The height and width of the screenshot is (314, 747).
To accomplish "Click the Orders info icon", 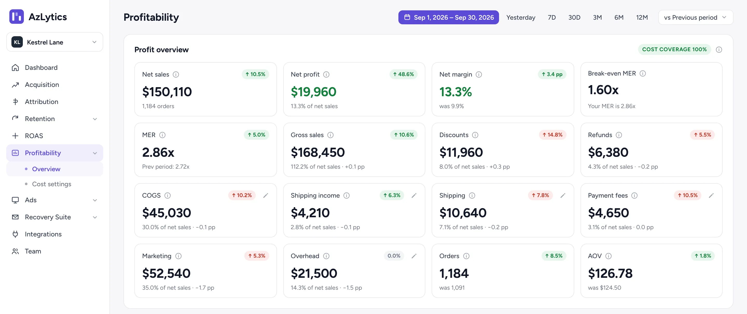I will coord(466,256).
